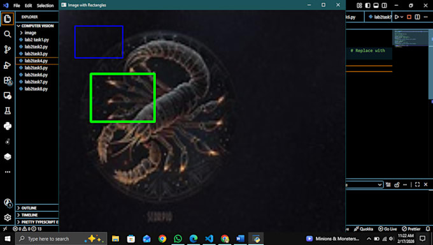
Task: Click the Go Live status bar button
Action: pos(387,229)
